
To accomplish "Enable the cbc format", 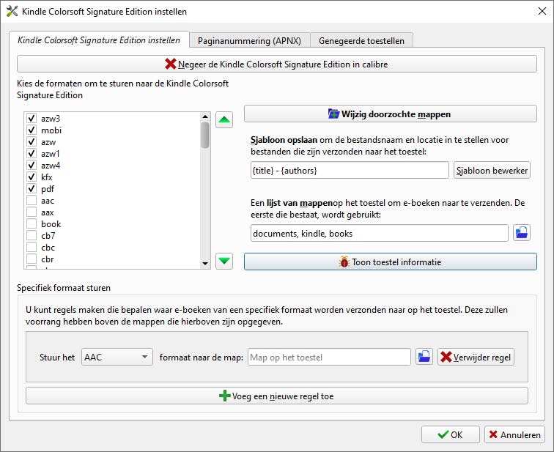I will coord(32,247).
